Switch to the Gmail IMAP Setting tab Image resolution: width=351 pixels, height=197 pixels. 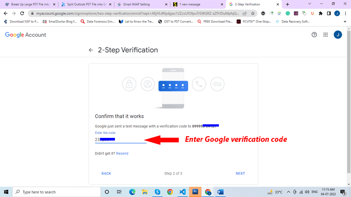136,4
